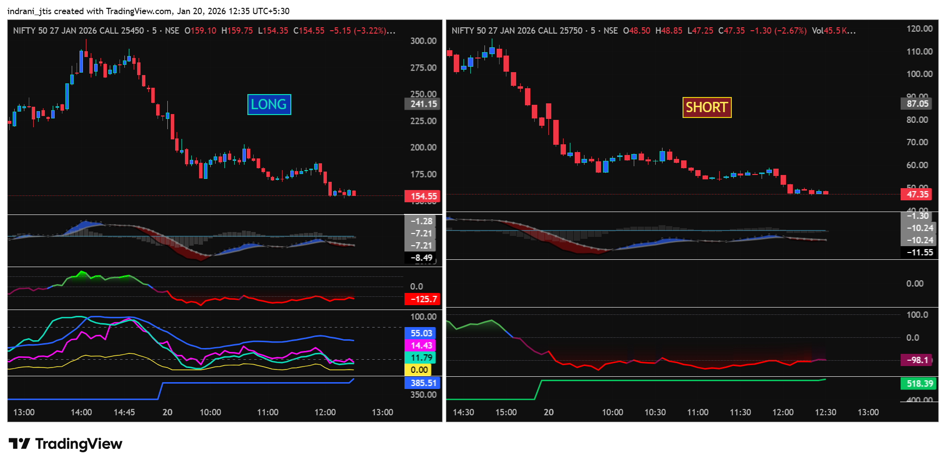
Task: Click the low value L47.25
Action: (x=701, y=30)
